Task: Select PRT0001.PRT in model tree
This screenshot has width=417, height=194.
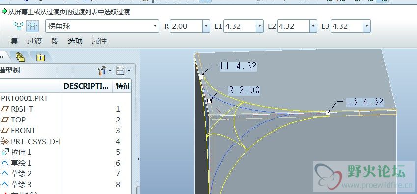Action: click(25, 98)
